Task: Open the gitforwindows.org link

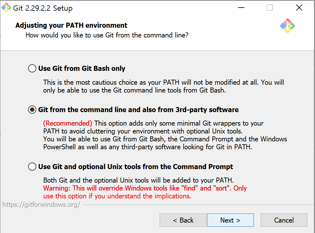Action: click(x=41, y=205)
